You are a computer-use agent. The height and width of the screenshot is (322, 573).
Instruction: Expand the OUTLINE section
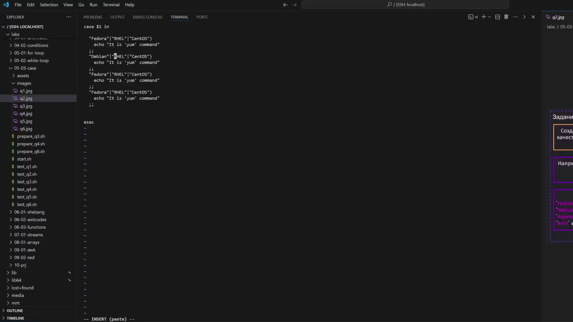(15, 311)
